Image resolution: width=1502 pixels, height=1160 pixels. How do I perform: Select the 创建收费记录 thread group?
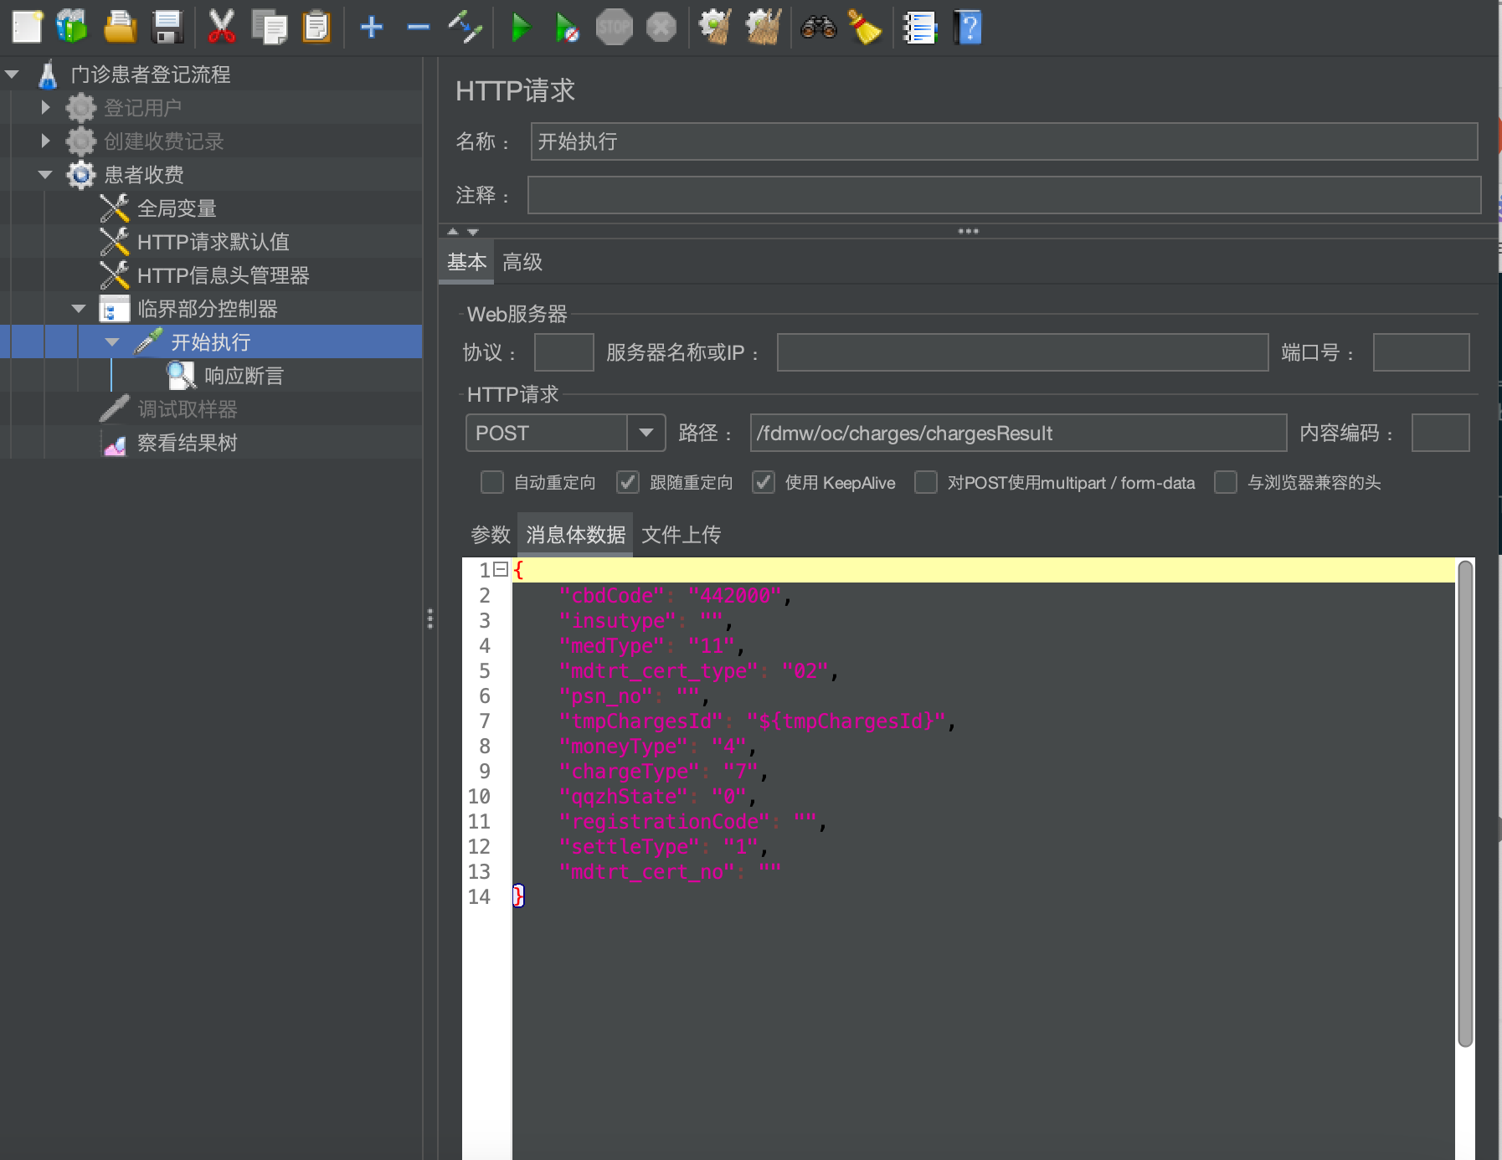click(x=164, y=141)
